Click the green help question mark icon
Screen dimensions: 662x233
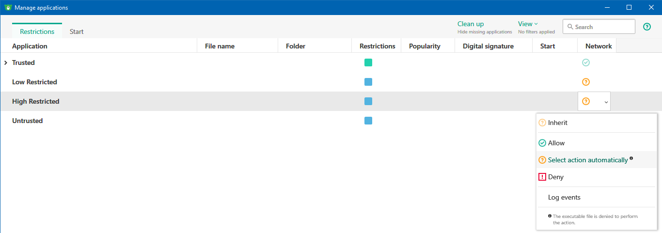[x=647, y=27]
